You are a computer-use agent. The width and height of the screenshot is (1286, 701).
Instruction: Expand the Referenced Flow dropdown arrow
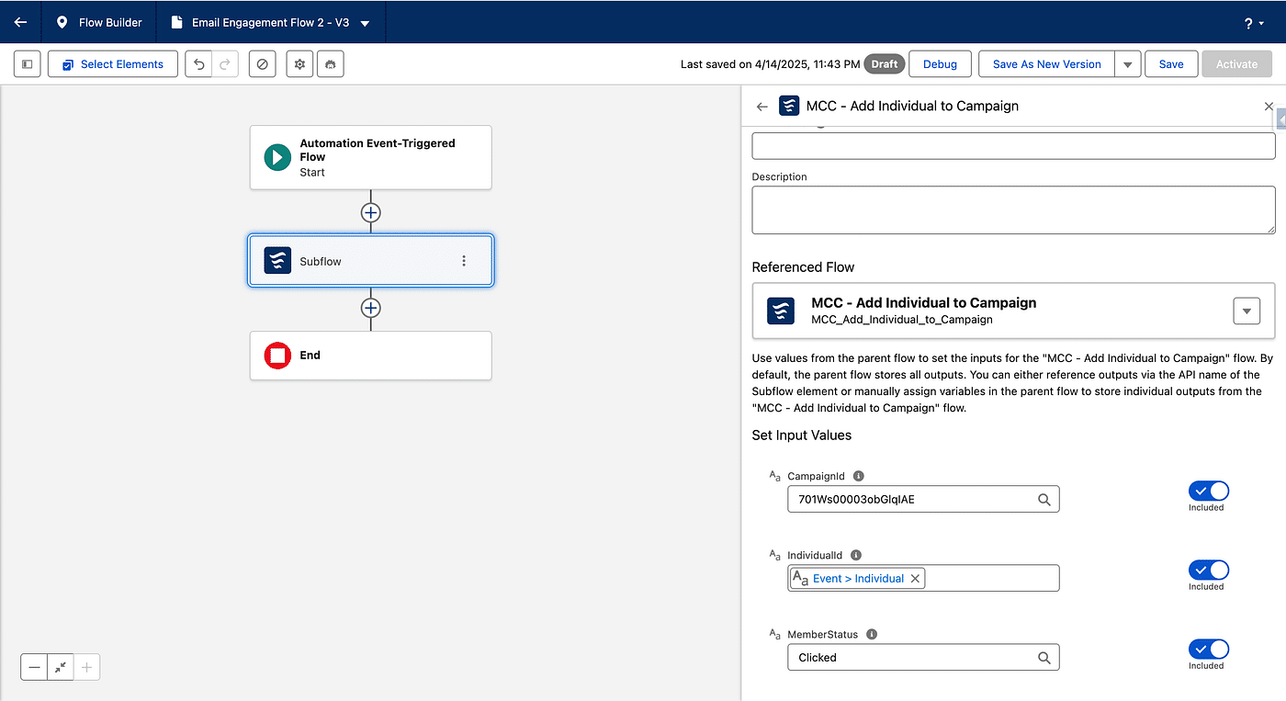click(1246, 311)
